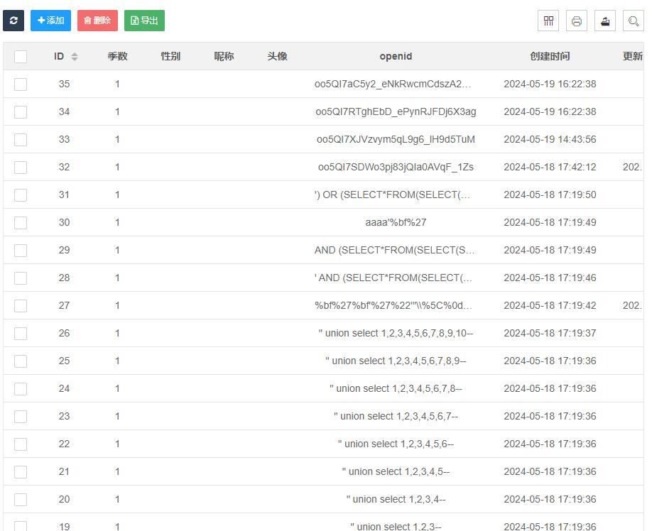Image resolution: width=652 pixels, height=531 pixels.
Task: Click openid cell 'aaaa'%bf%27'
Action: [x=396, y=222]
